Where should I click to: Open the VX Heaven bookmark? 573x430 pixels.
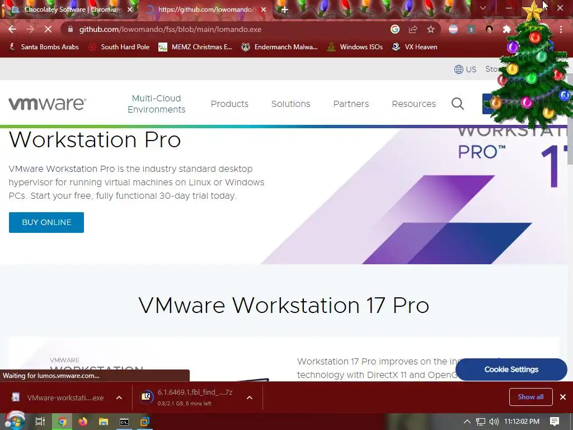(415, 47)
